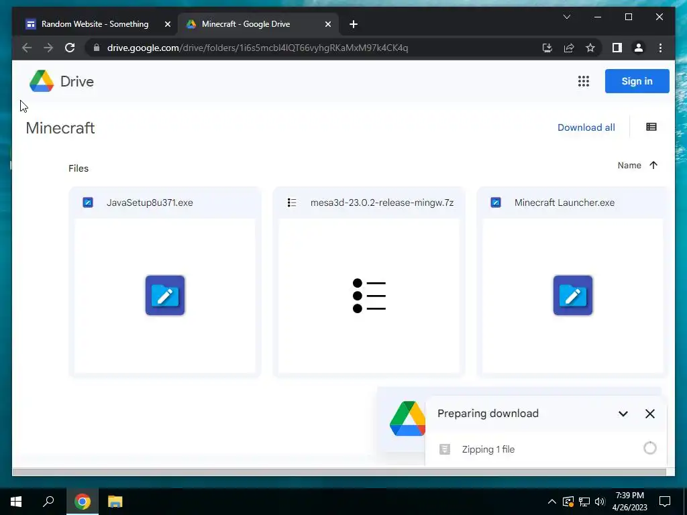Viewport: 687px width, 515px height.
Task: Open Minecraft Launcher.exe preview thumbnail
Action: click(x=573, y=296)
